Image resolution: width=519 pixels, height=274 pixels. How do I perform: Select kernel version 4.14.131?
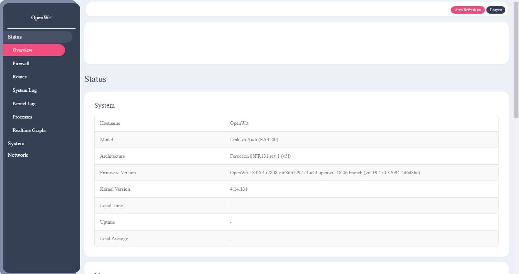[x=239, y=189]
